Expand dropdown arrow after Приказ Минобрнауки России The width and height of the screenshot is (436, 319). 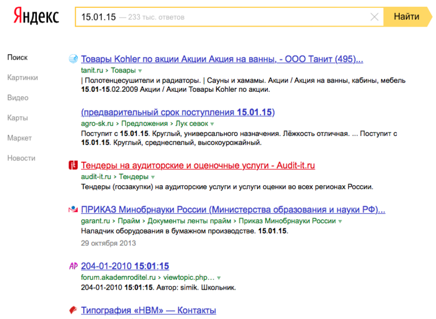[340, 222]
